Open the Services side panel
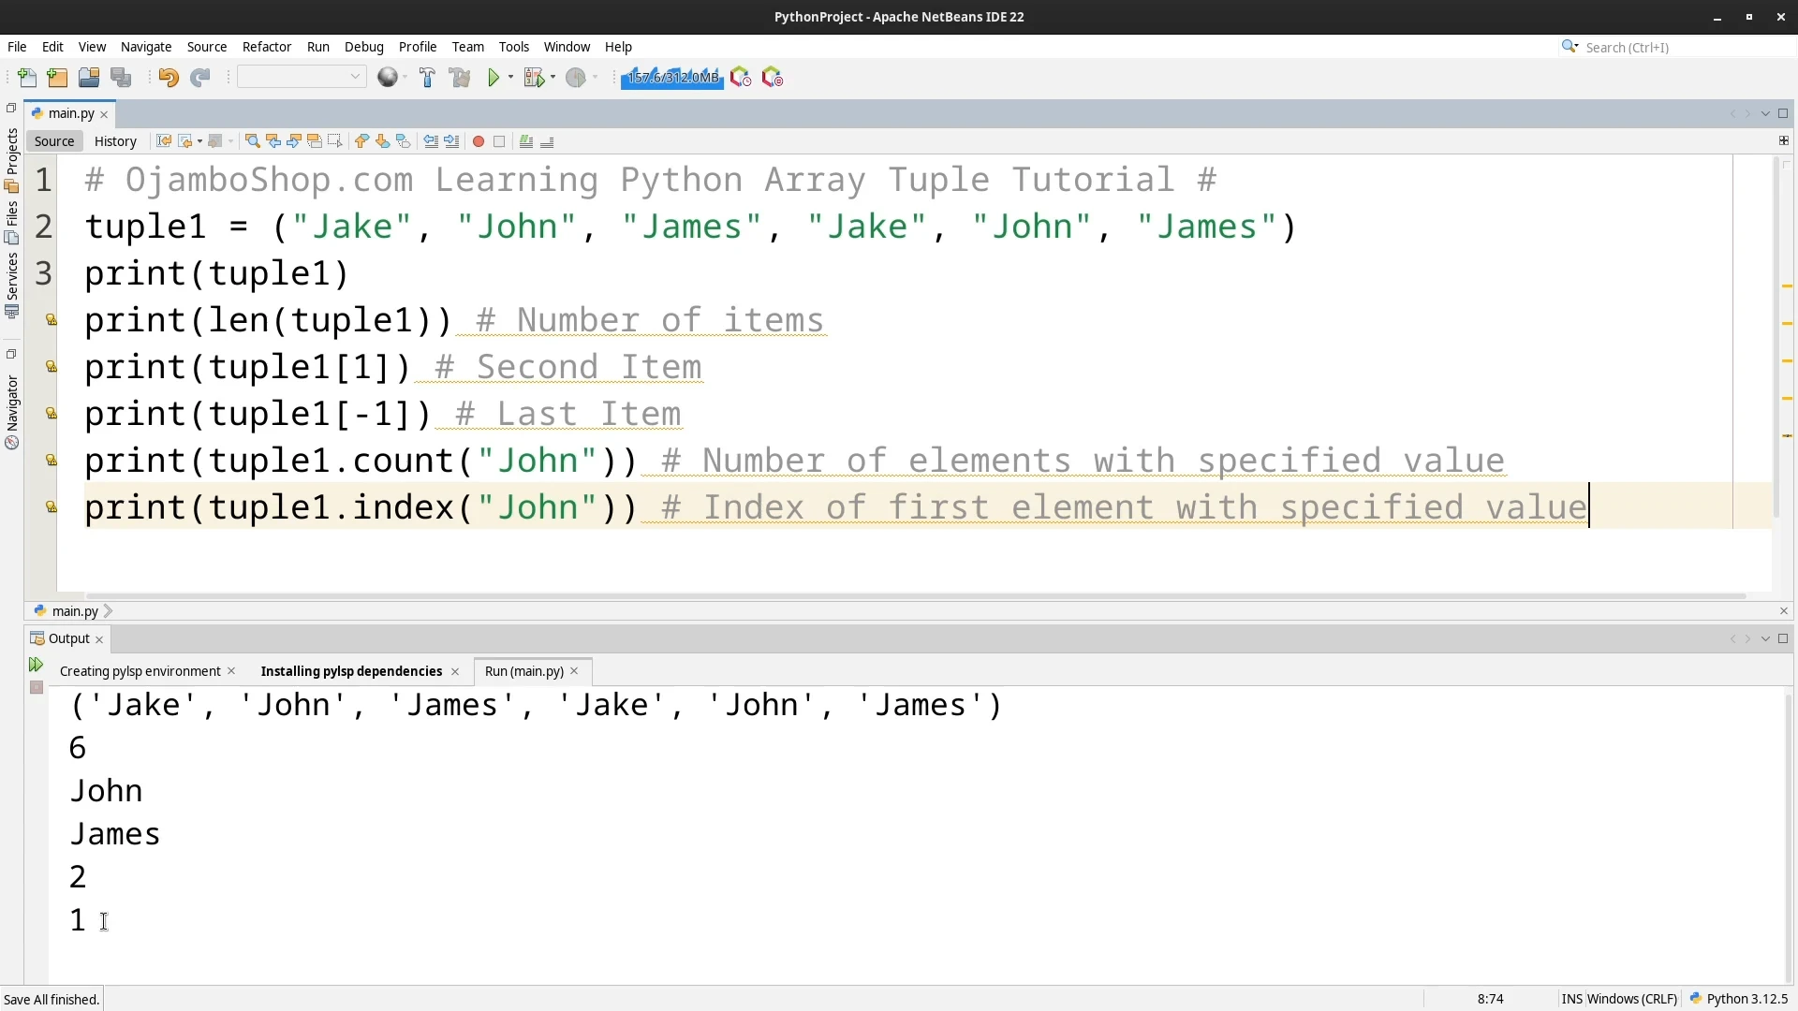1798x1011 pixels. 12,286
